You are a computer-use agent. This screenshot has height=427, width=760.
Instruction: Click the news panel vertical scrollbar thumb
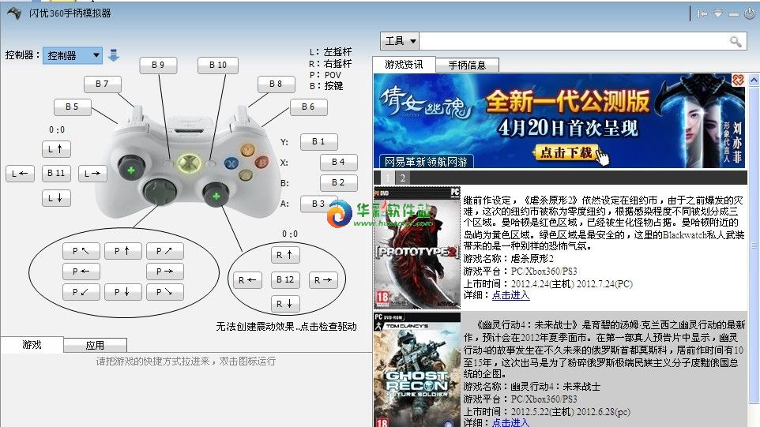coord(754,245)
